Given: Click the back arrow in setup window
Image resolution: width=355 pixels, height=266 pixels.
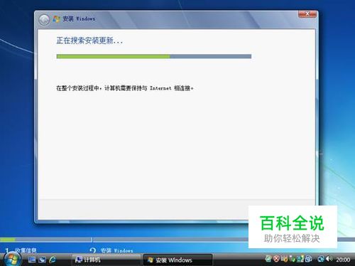Looking at the screenshot, I should 44,20.
